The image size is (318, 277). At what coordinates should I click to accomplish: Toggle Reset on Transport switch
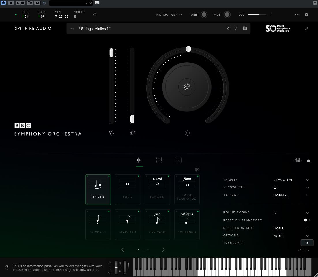click(x=306, y=220)
